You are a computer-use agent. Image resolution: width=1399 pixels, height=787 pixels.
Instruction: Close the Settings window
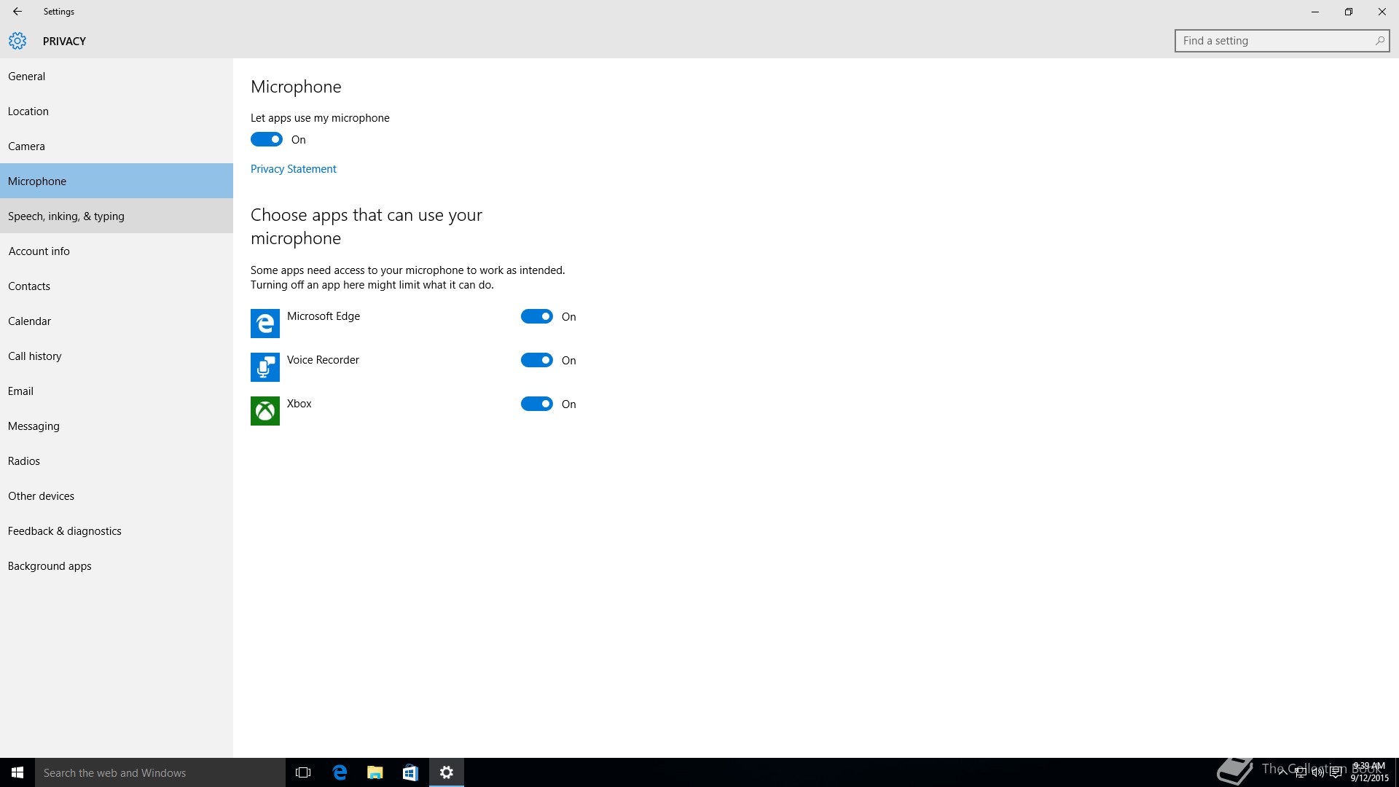pyautogui.click(x=1382, y=12)
